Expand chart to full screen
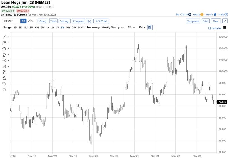This screenshot has height=167, width=234. (225, 21)
